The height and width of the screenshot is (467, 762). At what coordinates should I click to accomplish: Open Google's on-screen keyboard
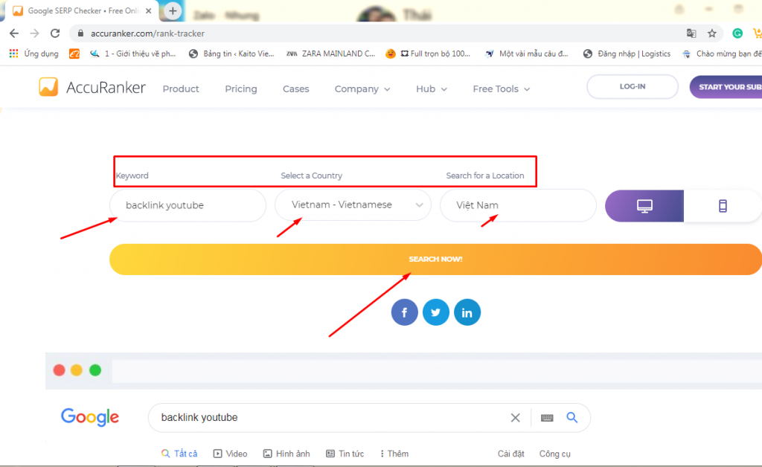[547, 417]
